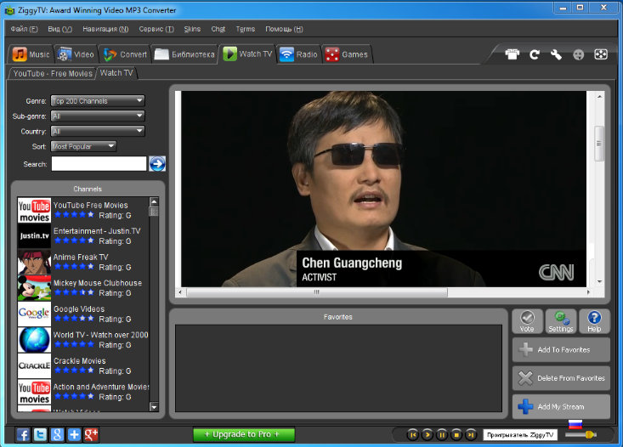Open the Music section tab

click(x=31, y=54)
